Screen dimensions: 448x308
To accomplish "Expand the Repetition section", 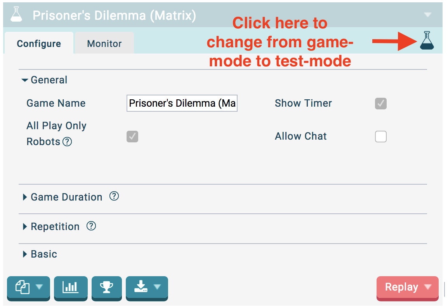I will [51, 227].
